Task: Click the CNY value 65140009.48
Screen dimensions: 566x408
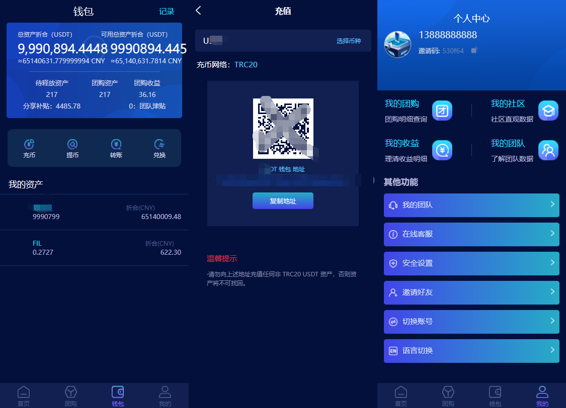Action: click(161, 217)
